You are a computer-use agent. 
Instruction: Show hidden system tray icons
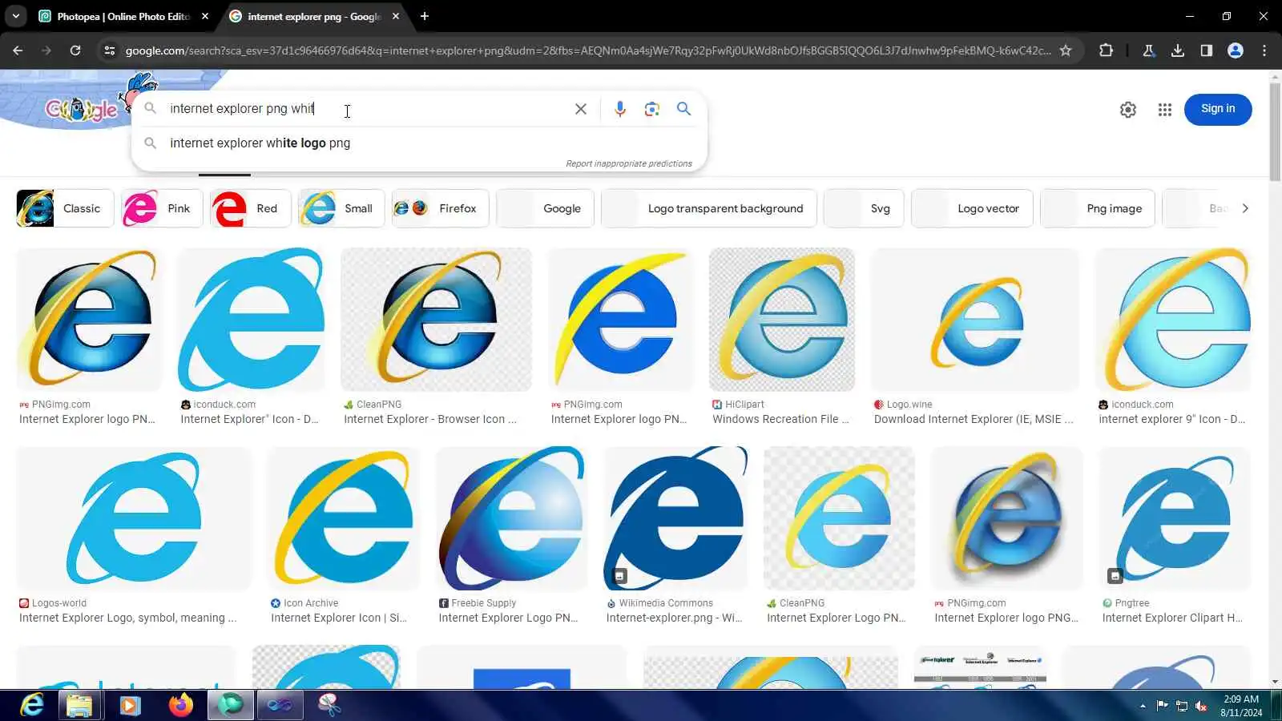(x=1143, y=706)
